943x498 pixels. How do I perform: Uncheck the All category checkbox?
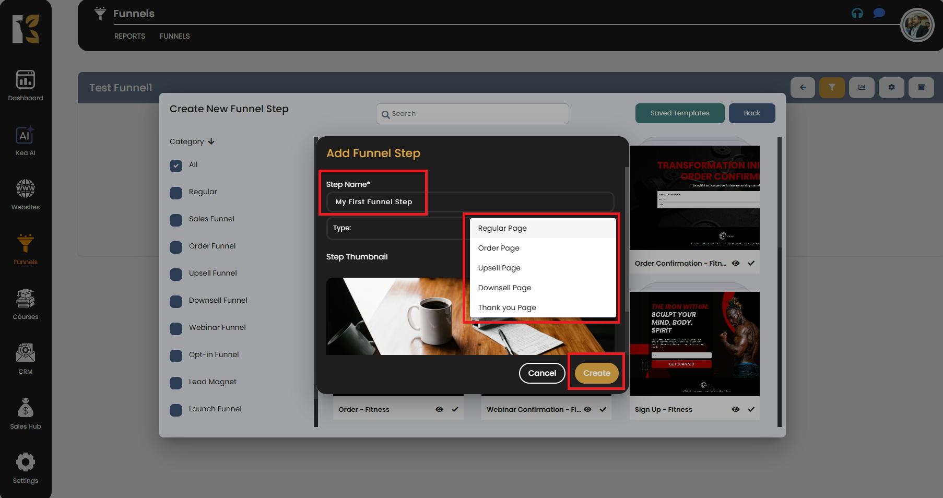[176, 165]
